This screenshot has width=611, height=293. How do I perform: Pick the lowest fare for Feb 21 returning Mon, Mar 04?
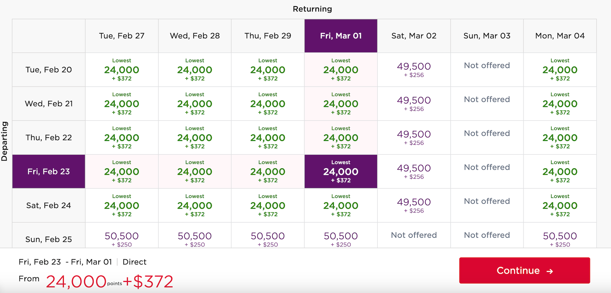click(x=560, y=104)
